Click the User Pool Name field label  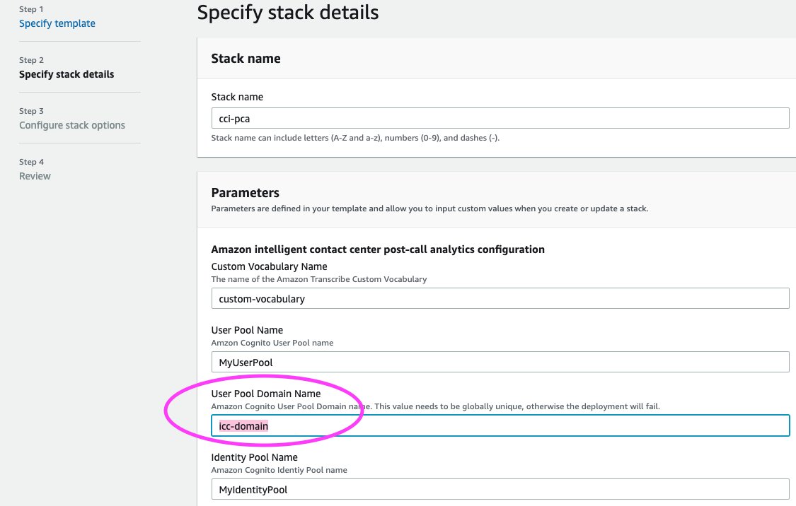(x=247, y=330)
